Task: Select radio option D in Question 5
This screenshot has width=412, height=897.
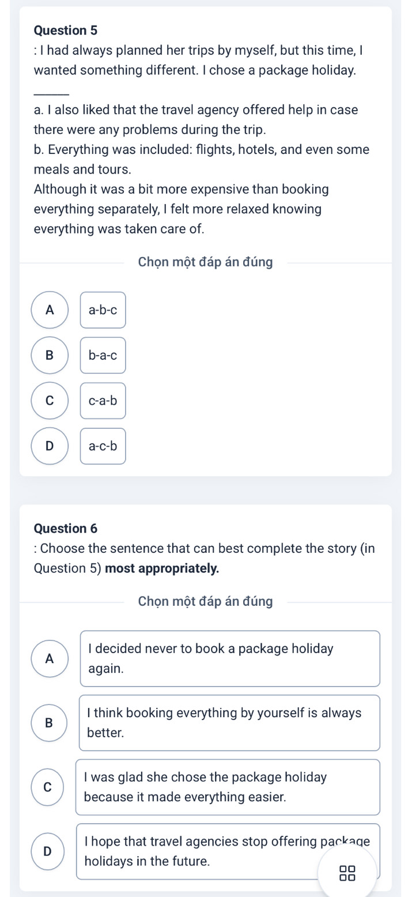Action: [50, 446]
